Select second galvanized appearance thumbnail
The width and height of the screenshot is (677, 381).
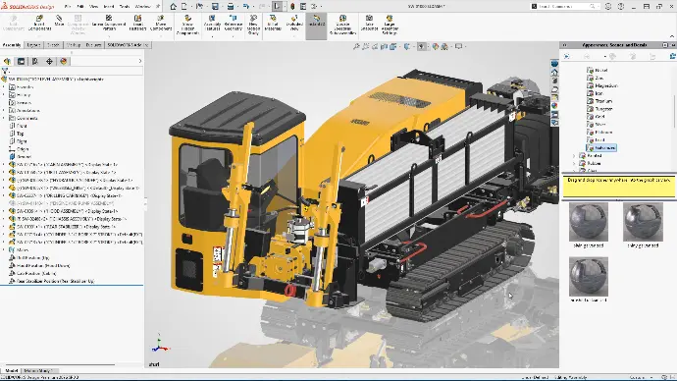(643, 222)
